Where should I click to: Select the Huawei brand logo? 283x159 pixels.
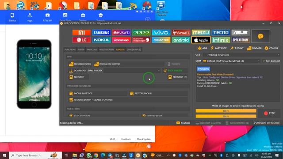[x=121, y=33]
